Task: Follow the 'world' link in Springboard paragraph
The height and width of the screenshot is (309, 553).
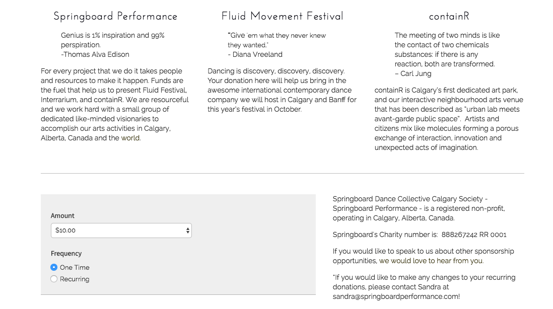Action: pyautogui.click(x=130, y=138)
